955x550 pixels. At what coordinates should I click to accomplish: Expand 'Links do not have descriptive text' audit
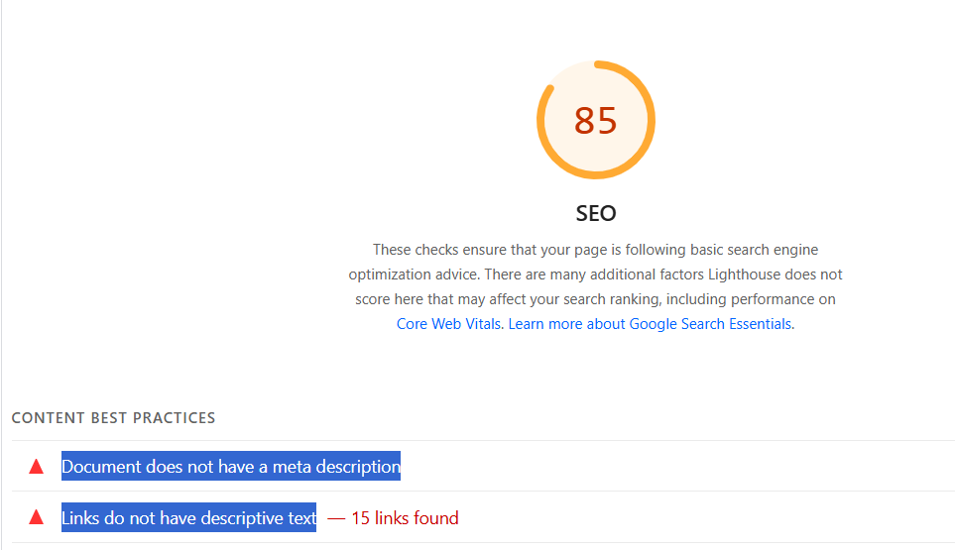188,517
